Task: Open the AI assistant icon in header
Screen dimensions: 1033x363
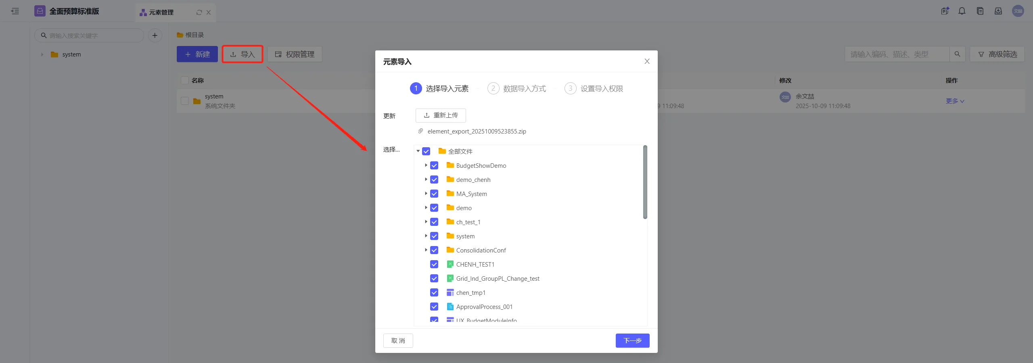Action: click(x=945, y=11)
